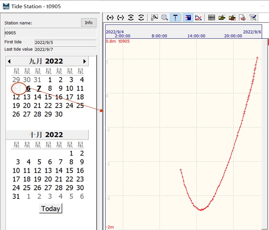Go to previous month with left arrow
Screen dimensions: 269x230
[9, 61]
